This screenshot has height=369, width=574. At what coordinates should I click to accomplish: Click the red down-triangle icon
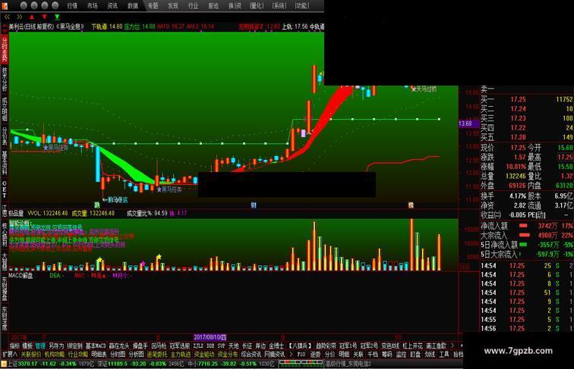point(44,17)
